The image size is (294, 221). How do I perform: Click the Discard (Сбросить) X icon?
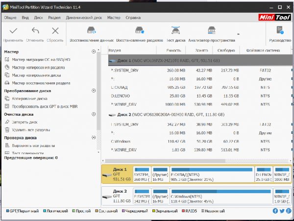[x=55, y=31]
